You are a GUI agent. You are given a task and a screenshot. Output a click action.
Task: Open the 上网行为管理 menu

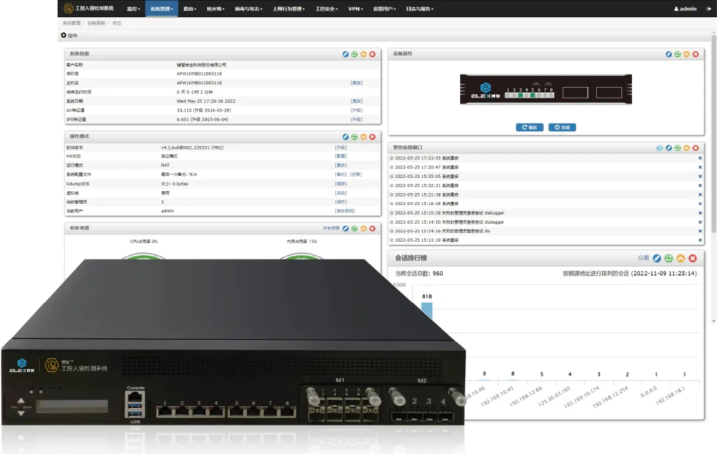pyautogui.click(x=289, y=9)
